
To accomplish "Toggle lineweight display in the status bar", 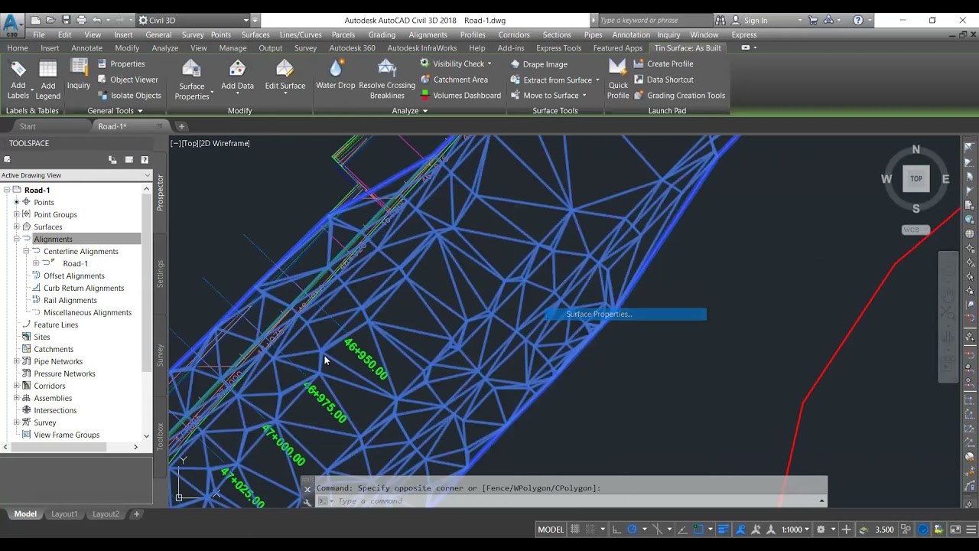I will click(723, 530).
